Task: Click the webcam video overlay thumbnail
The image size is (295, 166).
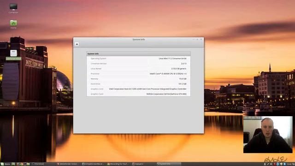Action: pyautogui.click(x=268, y=135)
